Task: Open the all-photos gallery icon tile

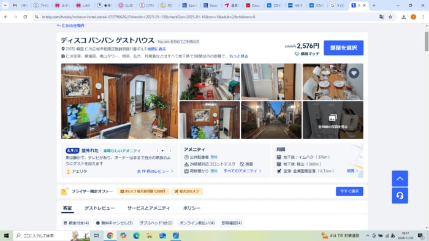Action: [333, 120]
